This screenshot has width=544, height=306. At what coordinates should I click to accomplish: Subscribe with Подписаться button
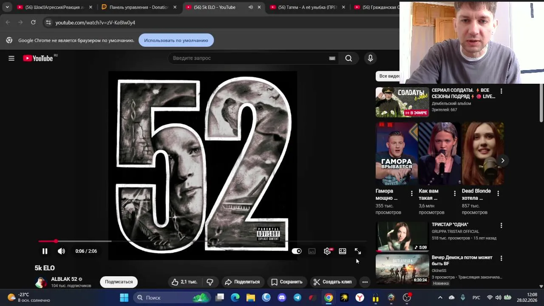point(119,282)
